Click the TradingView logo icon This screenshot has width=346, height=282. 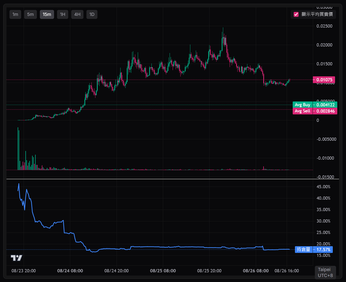click(x=16, y=258)
